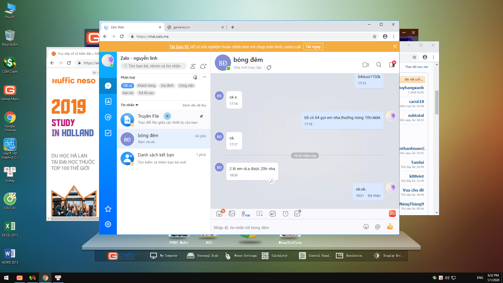
Task: Click the Tải ngay button
Action: [x=313, y=47]
